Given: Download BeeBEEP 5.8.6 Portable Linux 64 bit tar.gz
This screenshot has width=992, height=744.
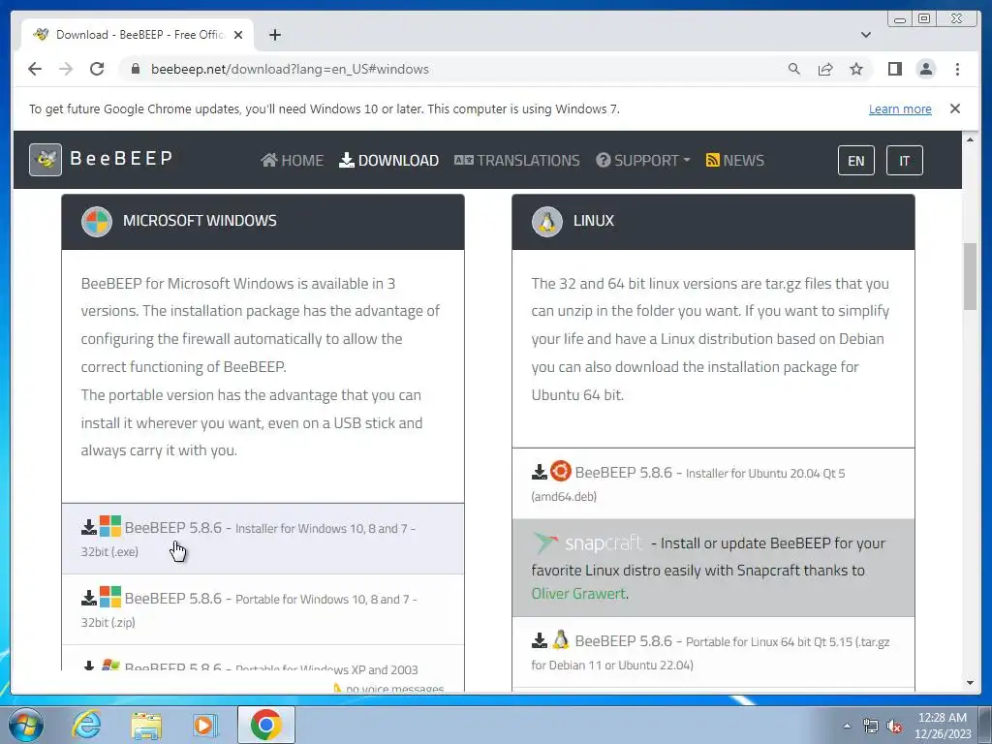Looking at the screenshot, I should point(713,652).
